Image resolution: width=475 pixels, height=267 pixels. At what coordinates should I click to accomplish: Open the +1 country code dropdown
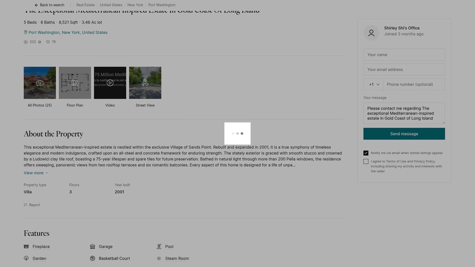coord(373,84)
